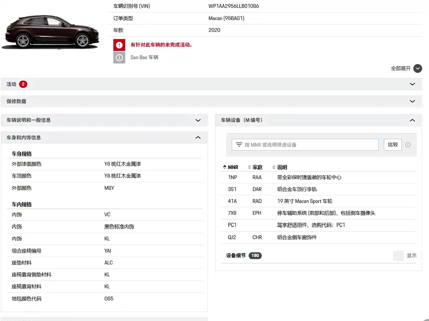The height and width of the screenshot is (321, 429).
Task: Expand the 保修数据 section chevron
Action: coord(412,101)
